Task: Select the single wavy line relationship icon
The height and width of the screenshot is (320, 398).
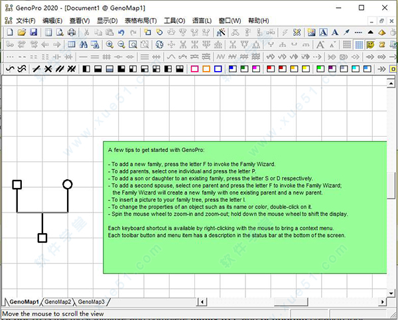Action: [10, 69]
